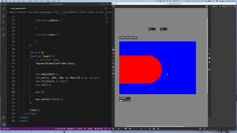237x133 pixels.
Task: Click the round icon at Inspector panel's far right
Action: pyautogui.click(x=235, y=7)
